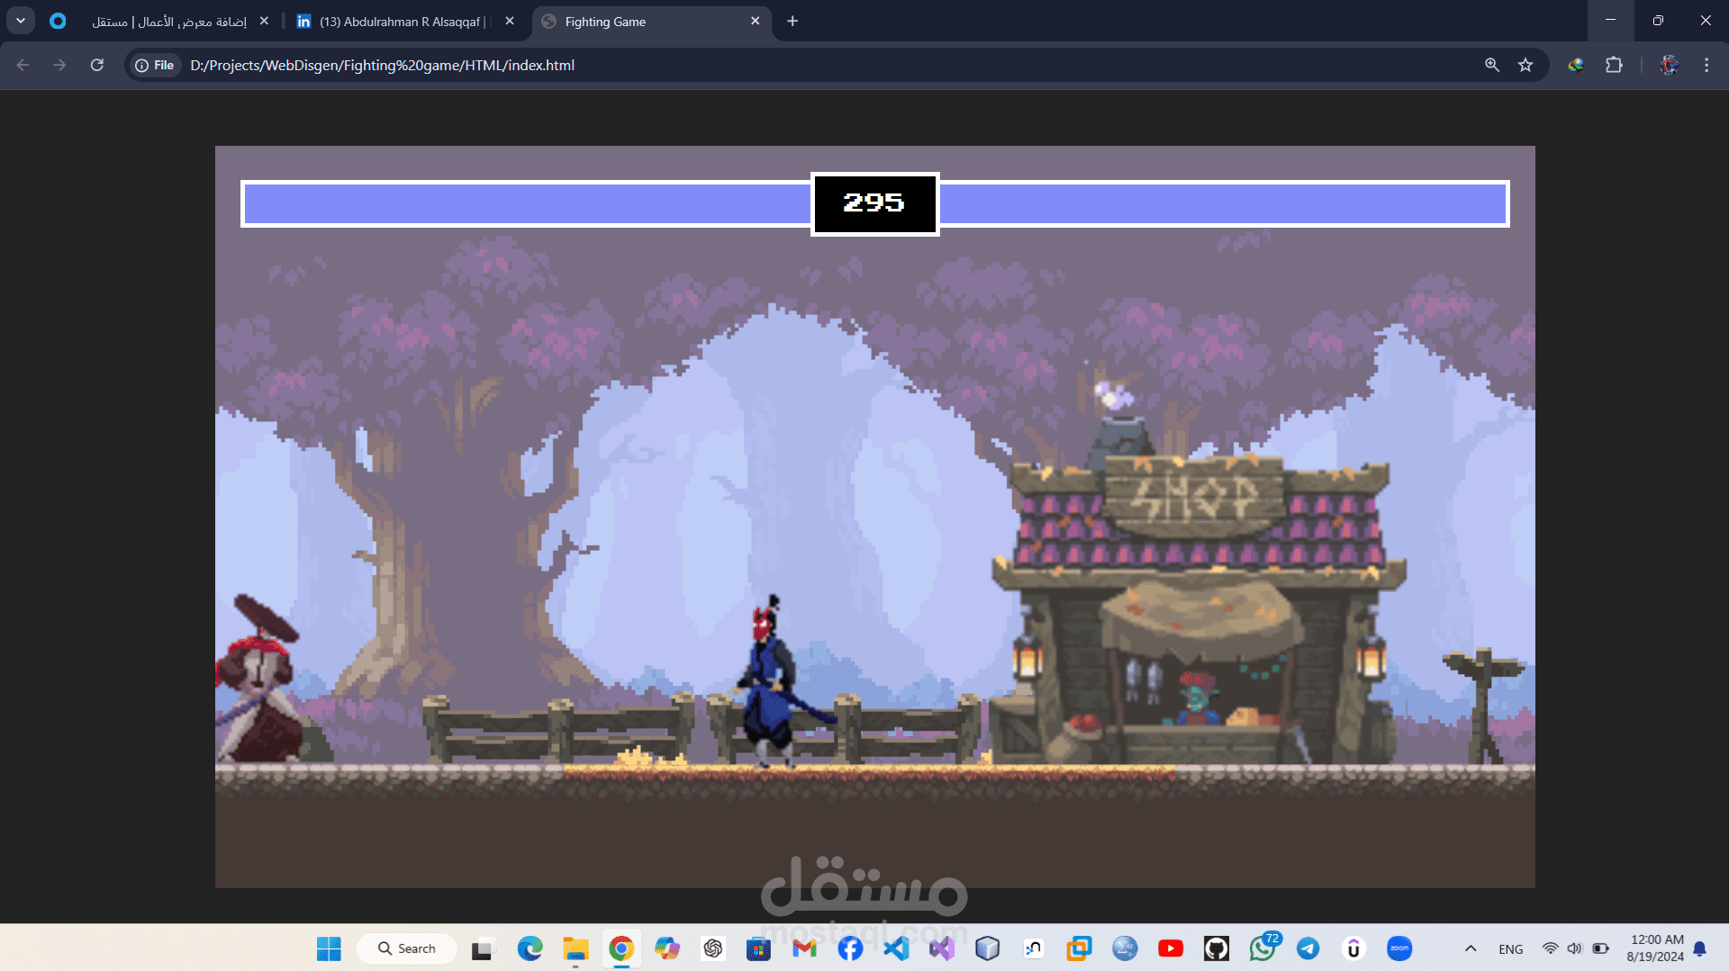Open Task View from taskbar

pos(484,949)
